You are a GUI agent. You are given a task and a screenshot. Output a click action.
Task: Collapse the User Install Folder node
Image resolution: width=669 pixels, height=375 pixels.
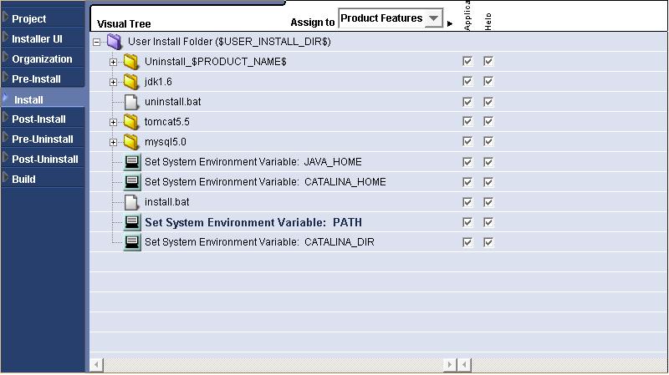point(97,43)
